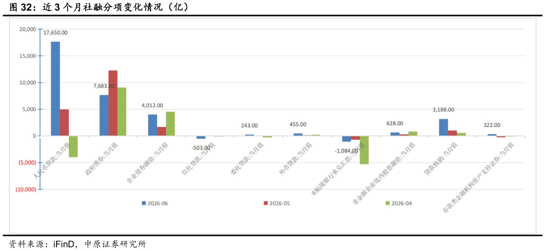Click the red 人民币贷款 bar

click(64, 122)
